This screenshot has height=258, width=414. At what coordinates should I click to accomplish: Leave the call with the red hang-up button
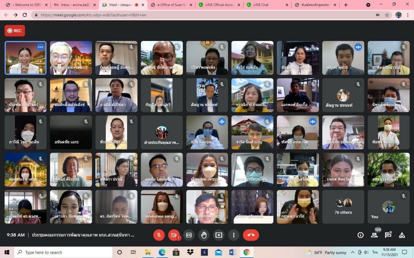(251, 235)
